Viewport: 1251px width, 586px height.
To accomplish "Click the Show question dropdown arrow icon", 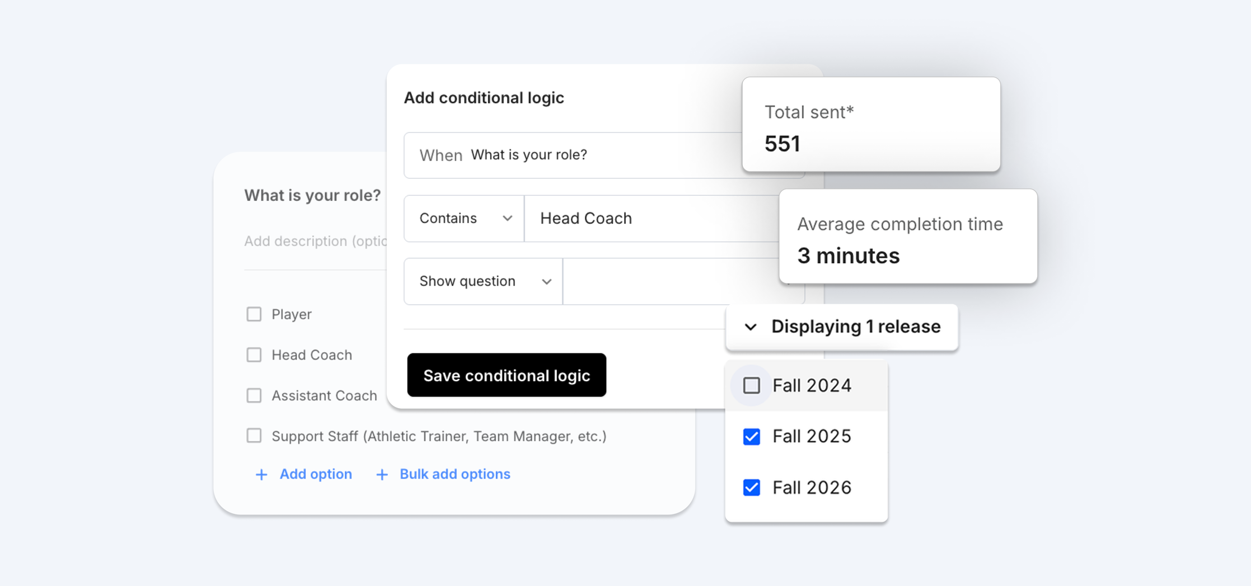I will 546,282.
